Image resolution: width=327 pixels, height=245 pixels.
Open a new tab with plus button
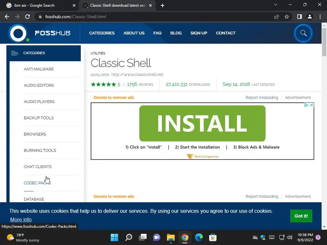[163, 5]
